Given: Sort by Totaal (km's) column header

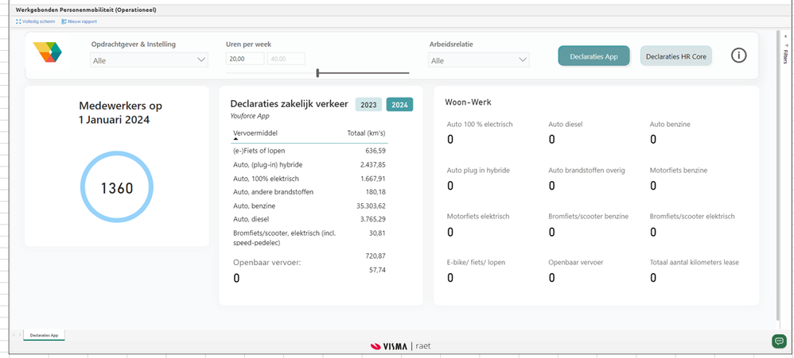Looking at the screenshot, I should tap(366, 133).
